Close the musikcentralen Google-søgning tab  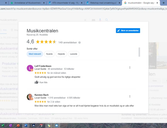(x=157, y=3)
